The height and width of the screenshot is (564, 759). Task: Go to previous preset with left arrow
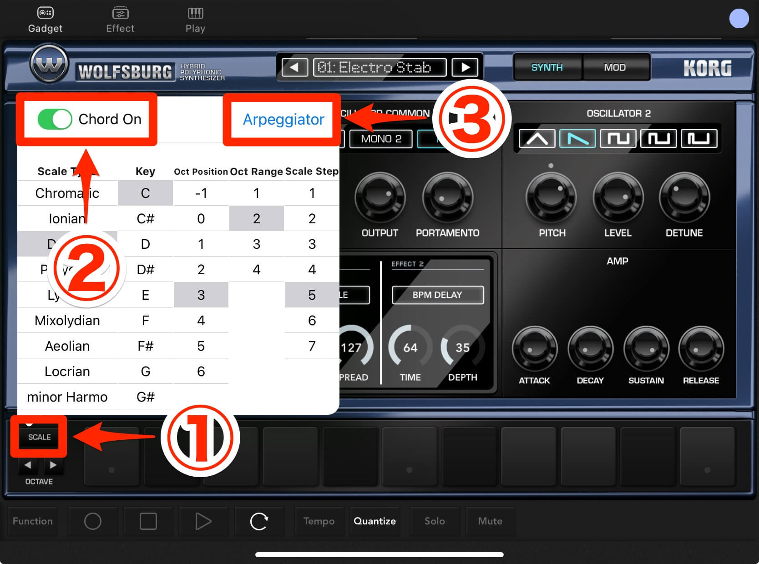click(x=294, y=67)
